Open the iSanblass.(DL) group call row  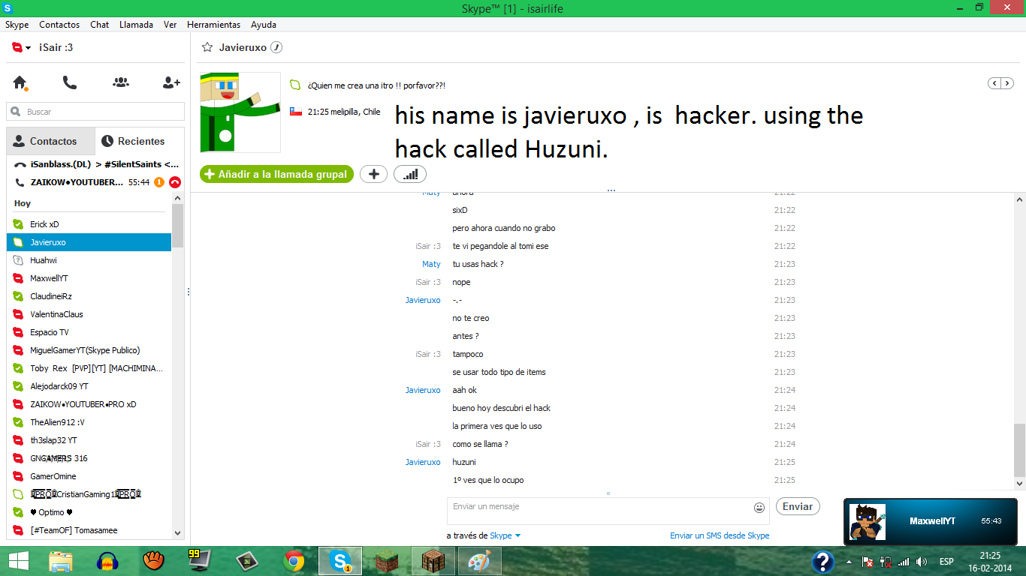(x=95, y=164)
